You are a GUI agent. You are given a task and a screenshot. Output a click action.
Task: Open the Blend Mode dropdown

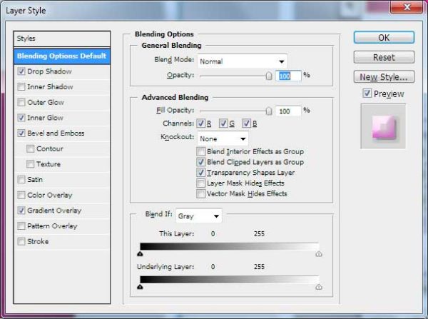point(242,61)
